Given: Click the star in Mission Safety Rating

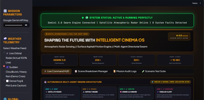Looking at the screenshot, I should click(177, 36).
